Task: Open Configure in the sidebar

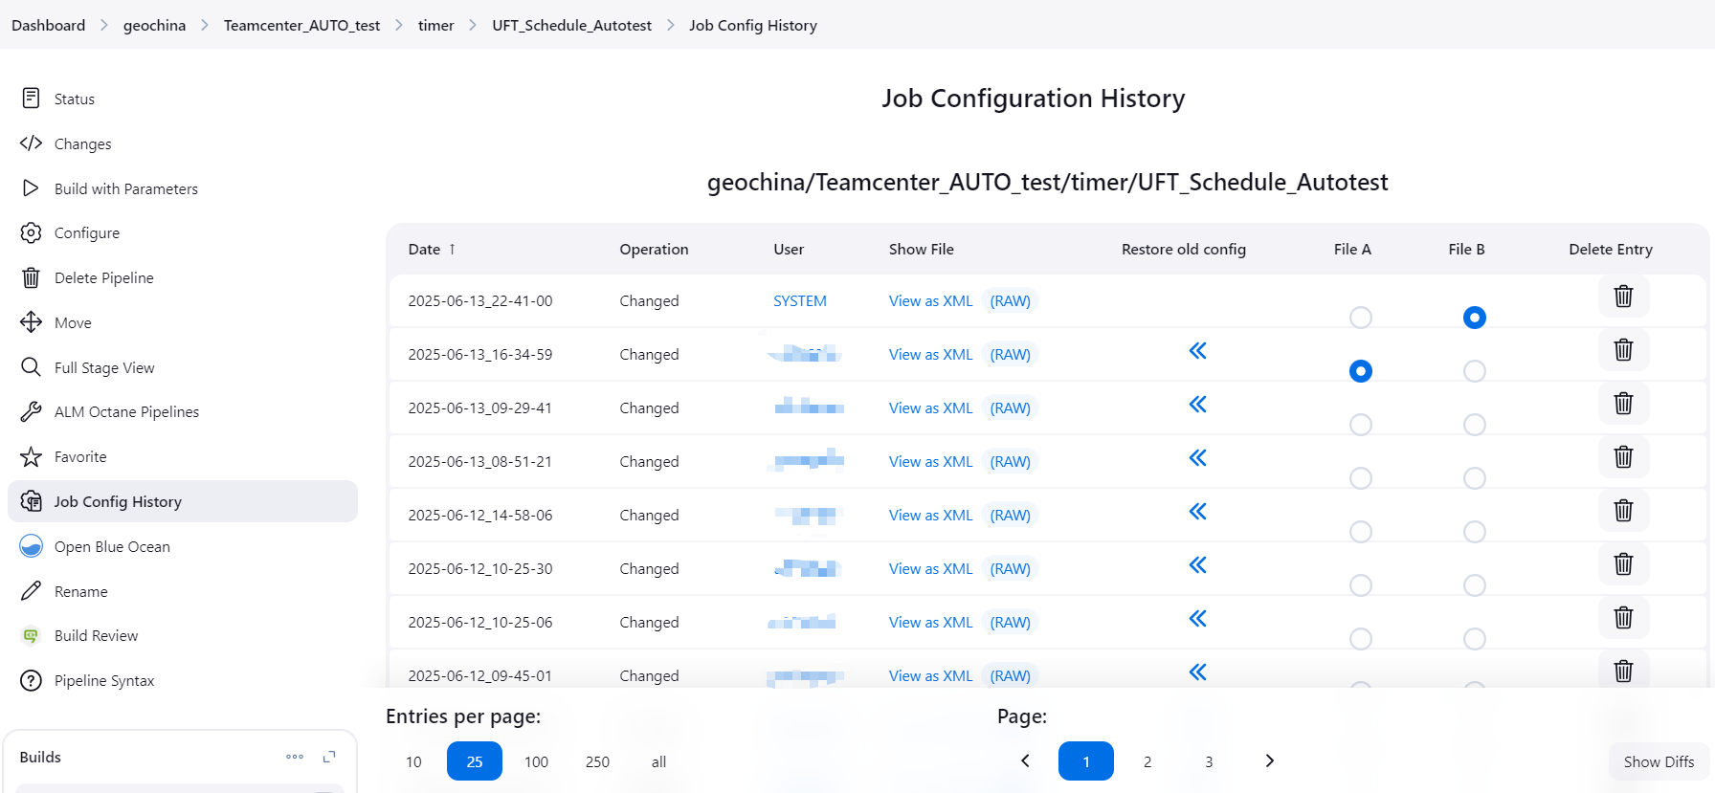Action: [86, 233]
